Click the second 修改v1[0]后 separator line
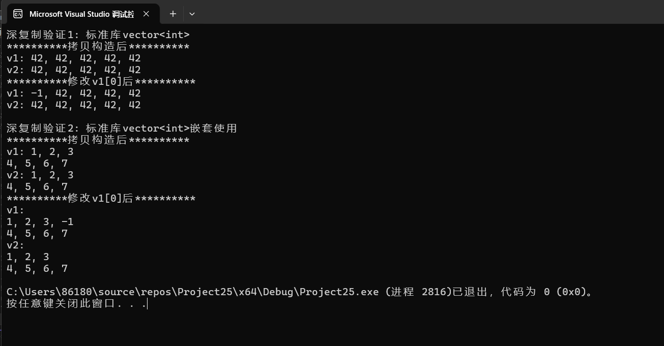This screenshot has height=346, width=664. tap(101, 199)
